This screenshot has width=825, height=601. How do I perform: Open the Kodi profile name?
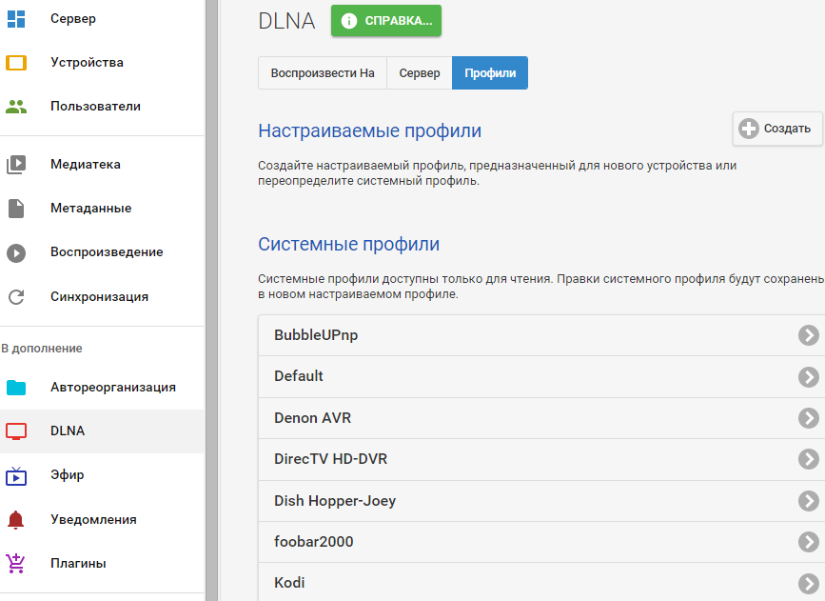click(289, 583)
